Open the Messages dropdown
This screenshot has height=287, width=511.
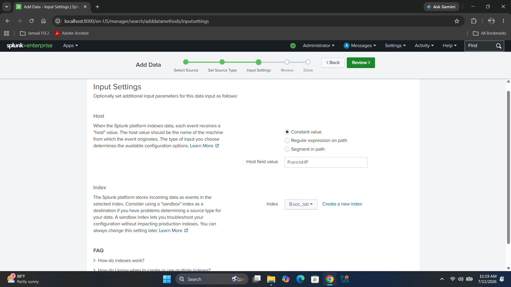(360, 46)
